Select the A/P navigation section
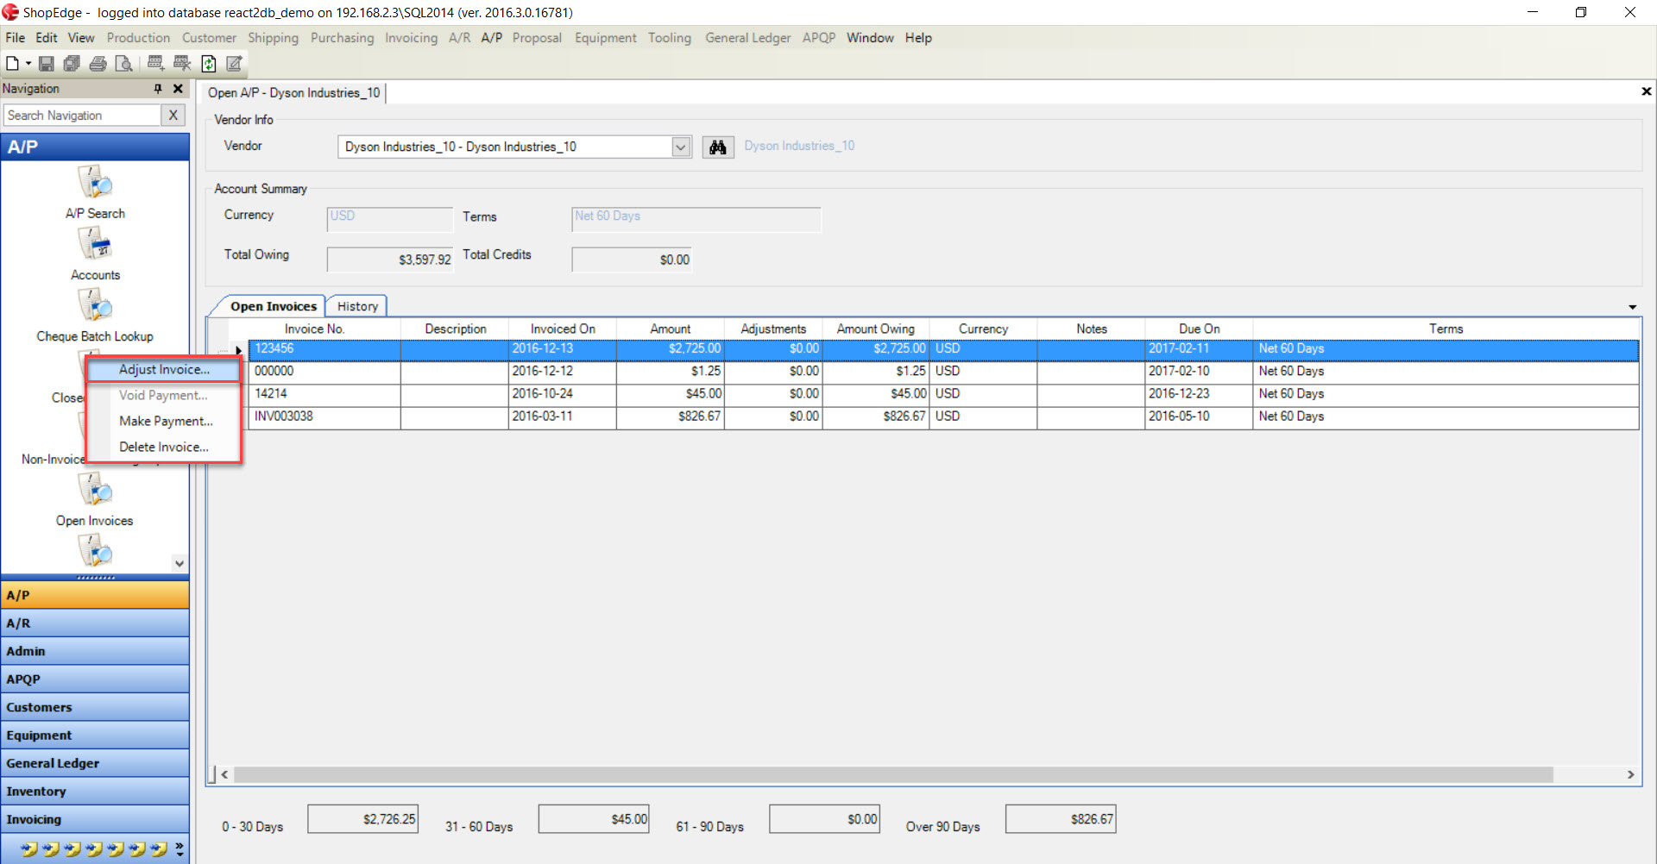 [95, 595]
